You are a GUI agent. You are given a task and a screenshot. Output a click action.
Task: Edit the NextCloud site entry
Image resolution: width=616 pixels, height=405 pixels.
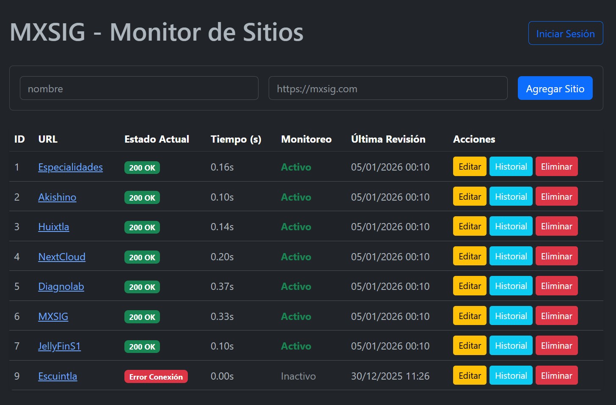coord(469,256)
